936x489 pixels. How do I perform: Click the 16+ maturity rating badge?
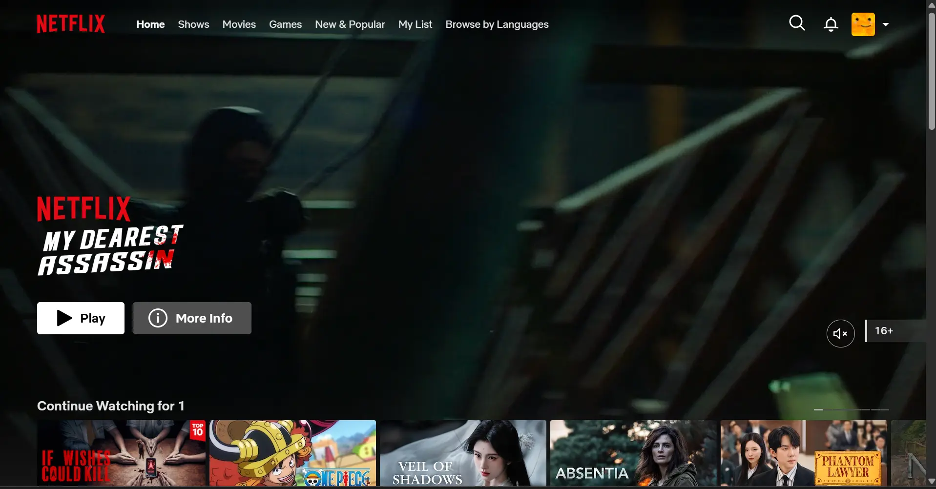coord(895,331)
